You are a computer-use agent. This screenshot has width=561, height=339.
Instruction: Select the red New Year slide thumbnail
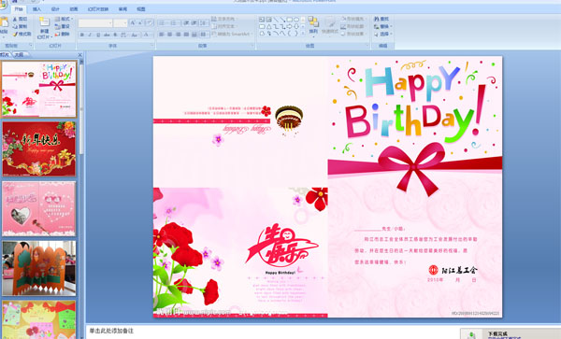(x=39, y=148)
